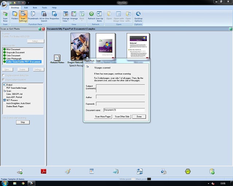Open the Properties function pane
This screenshot has height=186, width=233.
[x=54, y=16]
